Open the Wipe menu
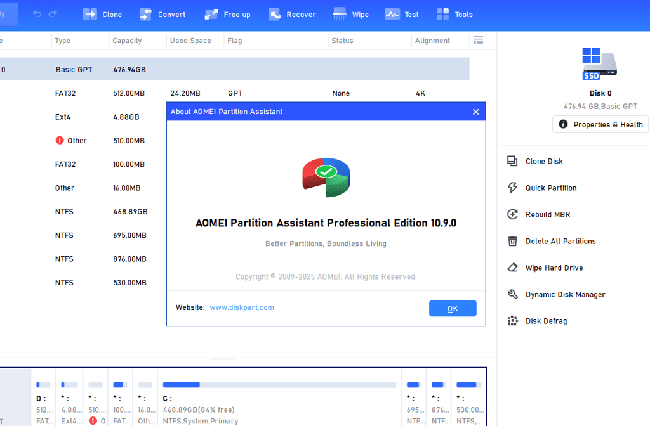The image size is (650, 426). click(350, 15)
